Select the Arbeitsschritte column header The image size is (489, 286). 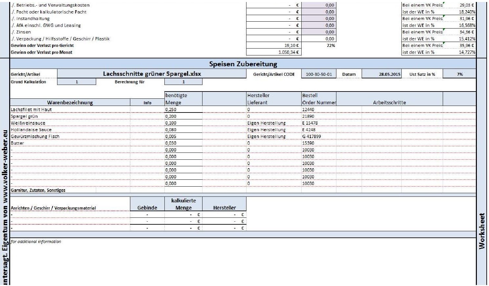pos(389,103)
